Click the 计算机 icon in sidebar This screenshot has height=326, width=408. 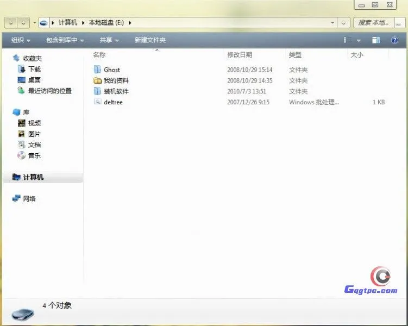pos(16,177)
